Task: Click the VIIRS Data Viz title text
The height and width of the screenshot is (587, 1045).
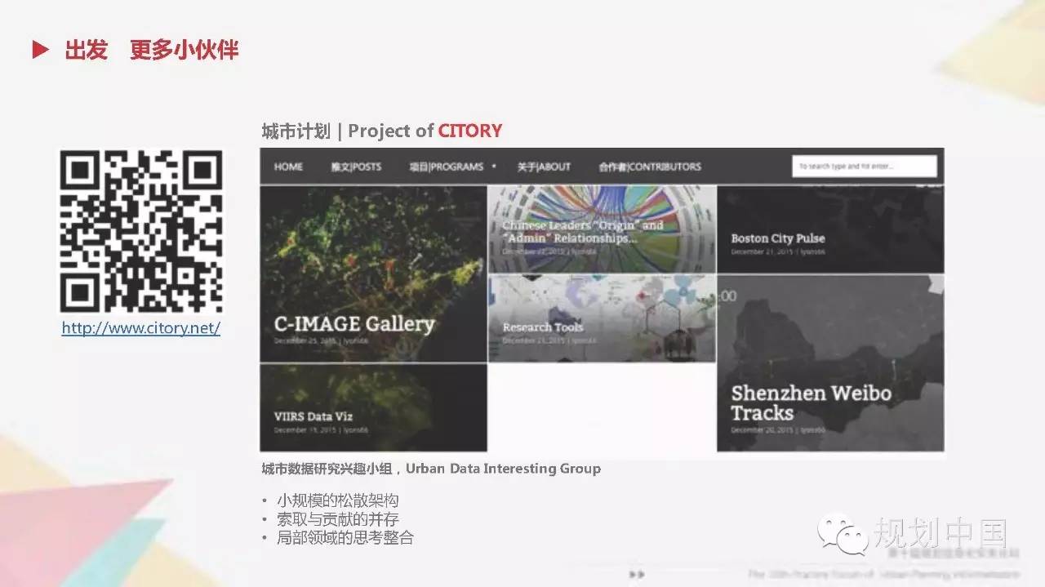Action: pyautogui.click(x=313, y=416)
